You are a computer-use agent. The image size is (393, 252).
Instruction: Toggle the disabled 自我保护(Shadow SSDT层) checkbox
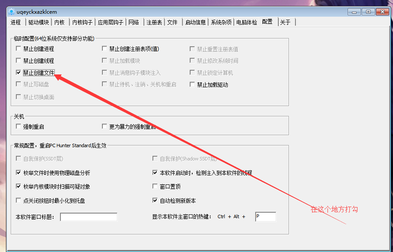(155, 158)
